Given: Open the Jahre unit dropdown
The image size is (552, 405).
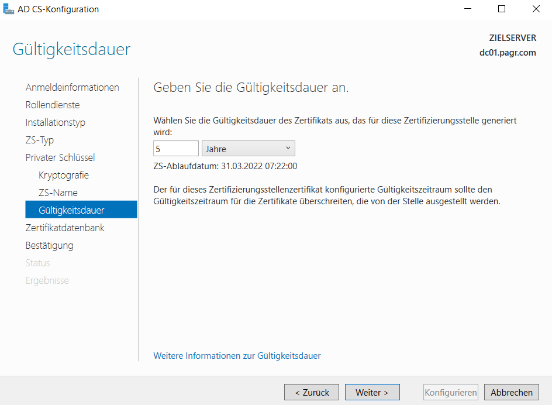Looking at the screenshot, I should [x=248, y=149].
